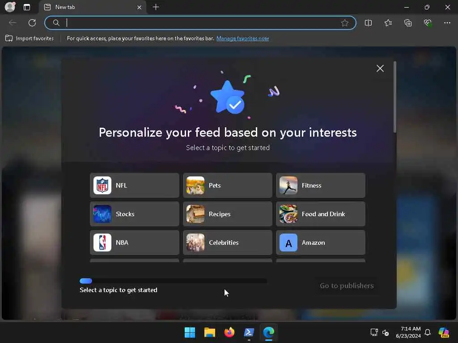
Task: Select the Fitness topic
Action: pos(320,185)
